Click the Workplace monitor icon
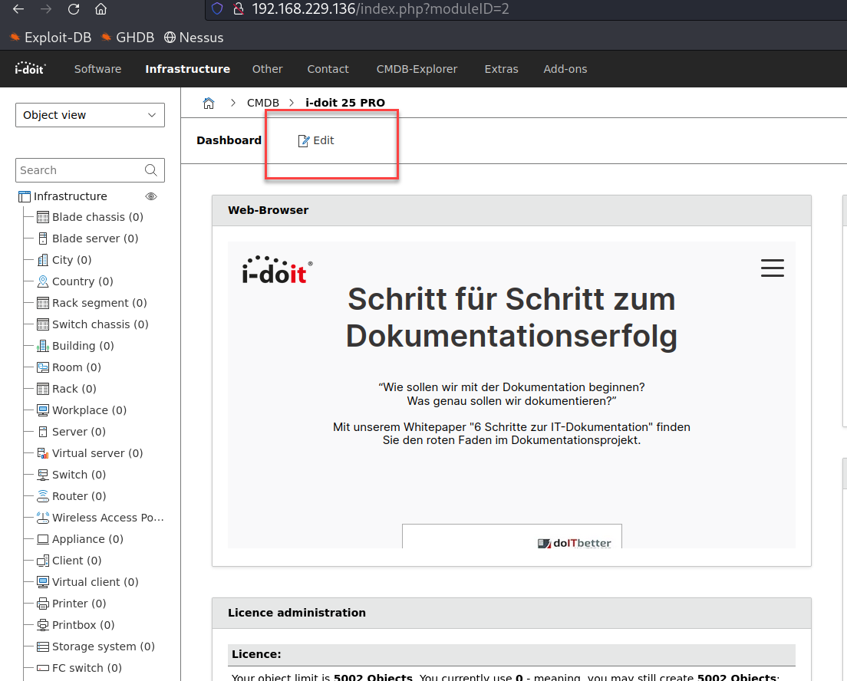Viewport: 847px width, 681px height. [43, 410]
